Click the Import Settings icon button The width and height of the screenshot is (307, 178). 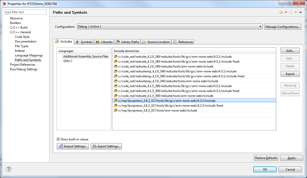[x=73, y=146]
